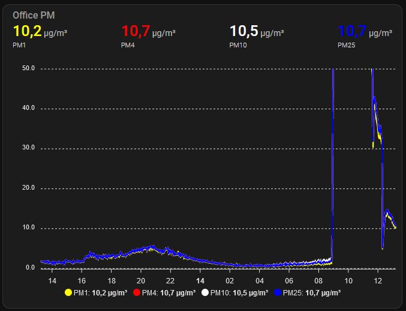Screen dimensions: 406x311
Task: Select the yellow 10,2 PM1 header value
Action: (x=27, y=31)
